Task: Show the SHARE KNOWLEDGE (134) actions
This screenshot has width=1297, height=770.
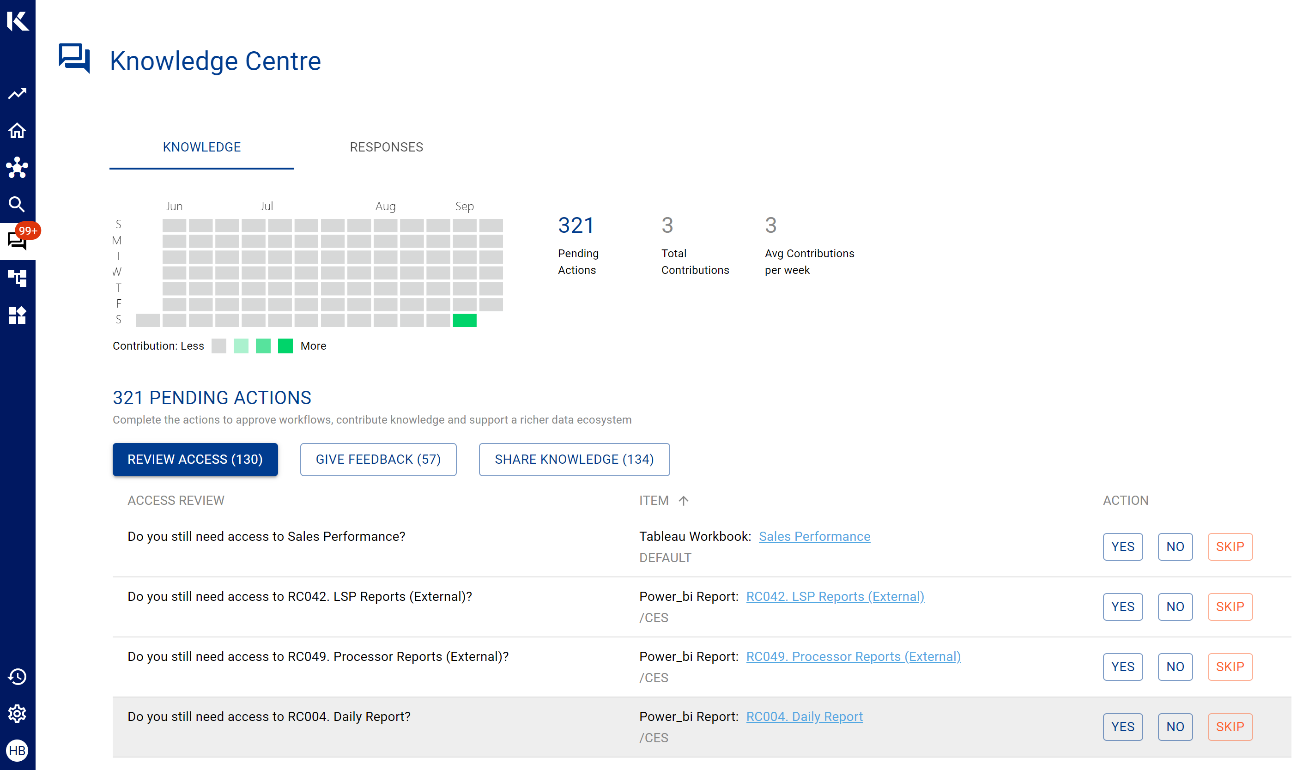Action: (574, 460)
